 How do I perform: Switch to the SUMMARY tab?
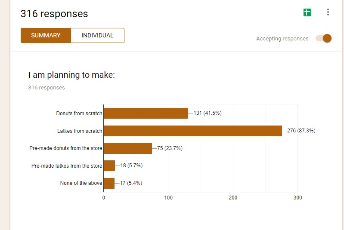[46, 36]
